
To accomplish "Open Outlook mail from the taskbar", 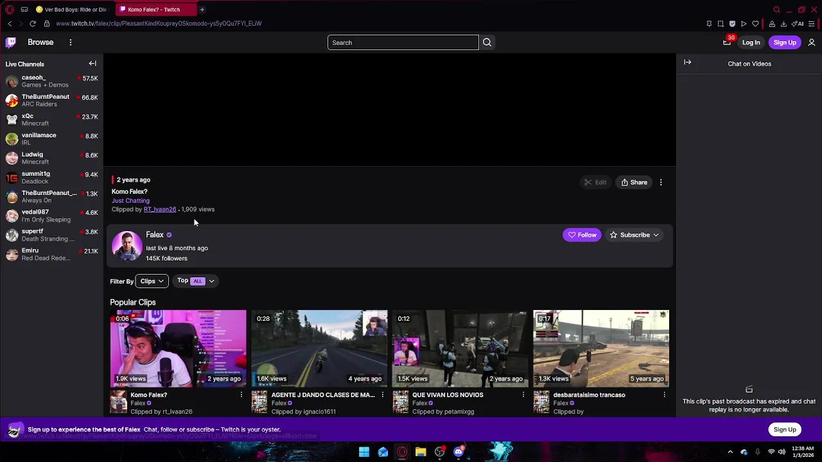I will pos(383,452).
